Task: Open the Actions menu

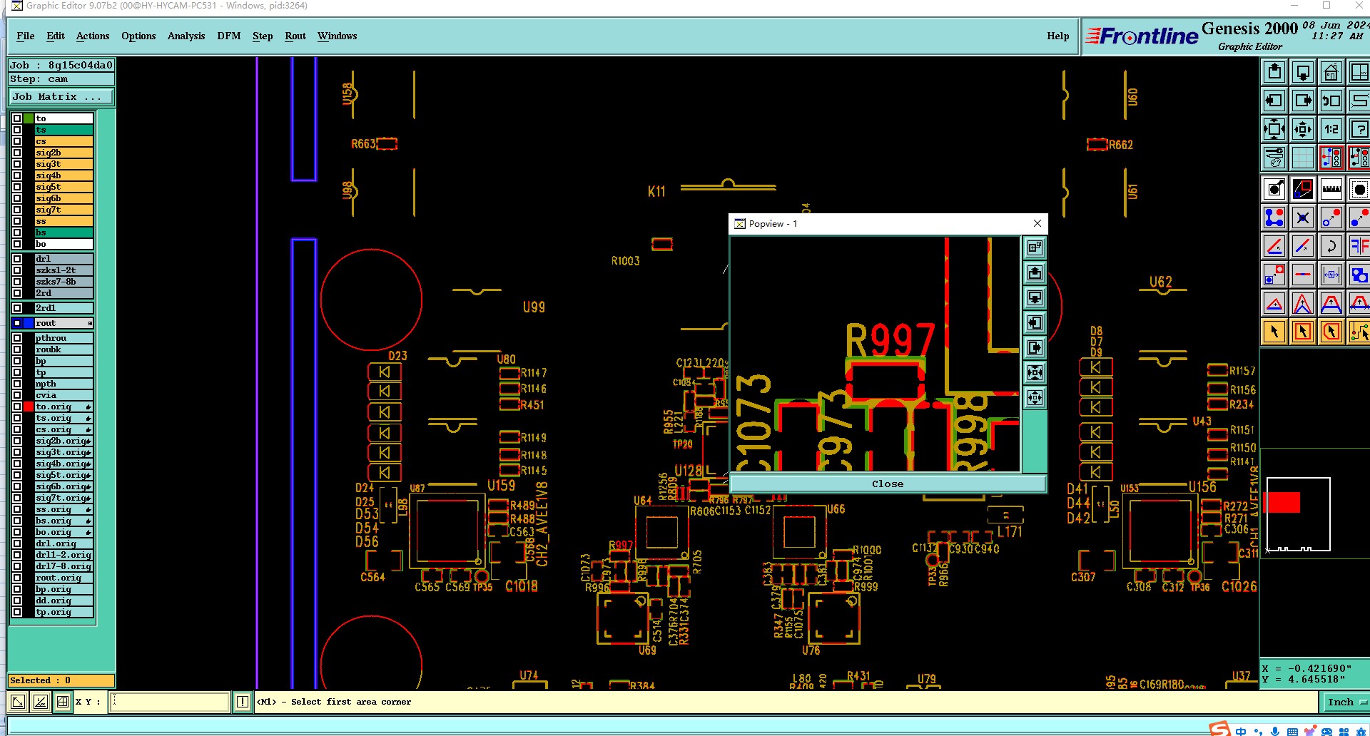Action: tap(93, 36)
